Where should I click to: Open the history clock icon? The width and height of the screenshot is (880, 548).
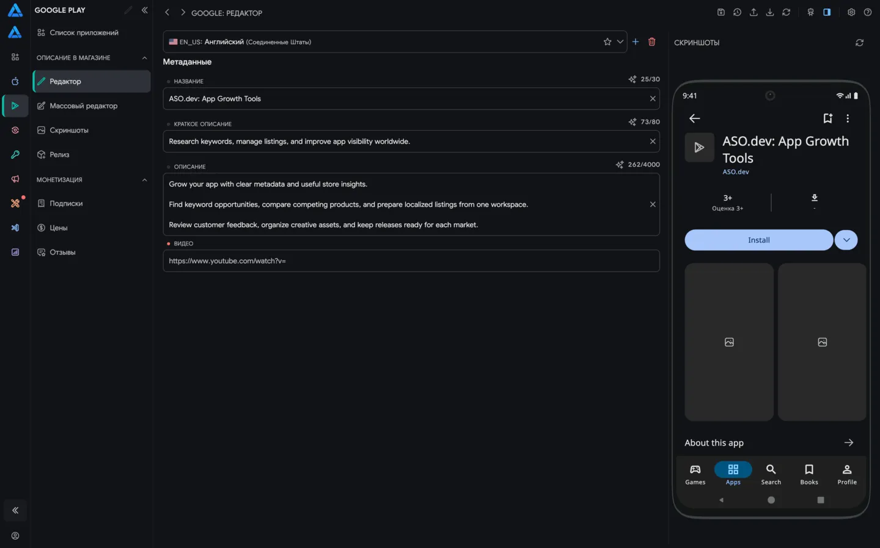coord(738,12)
